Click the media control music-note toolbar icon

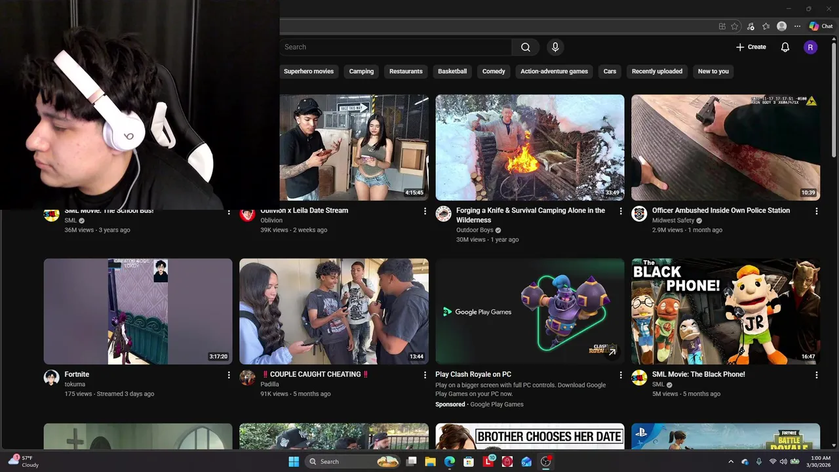[751, 26]
